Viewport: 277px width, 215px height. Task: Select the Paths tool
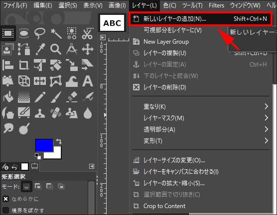coord(24,49)
